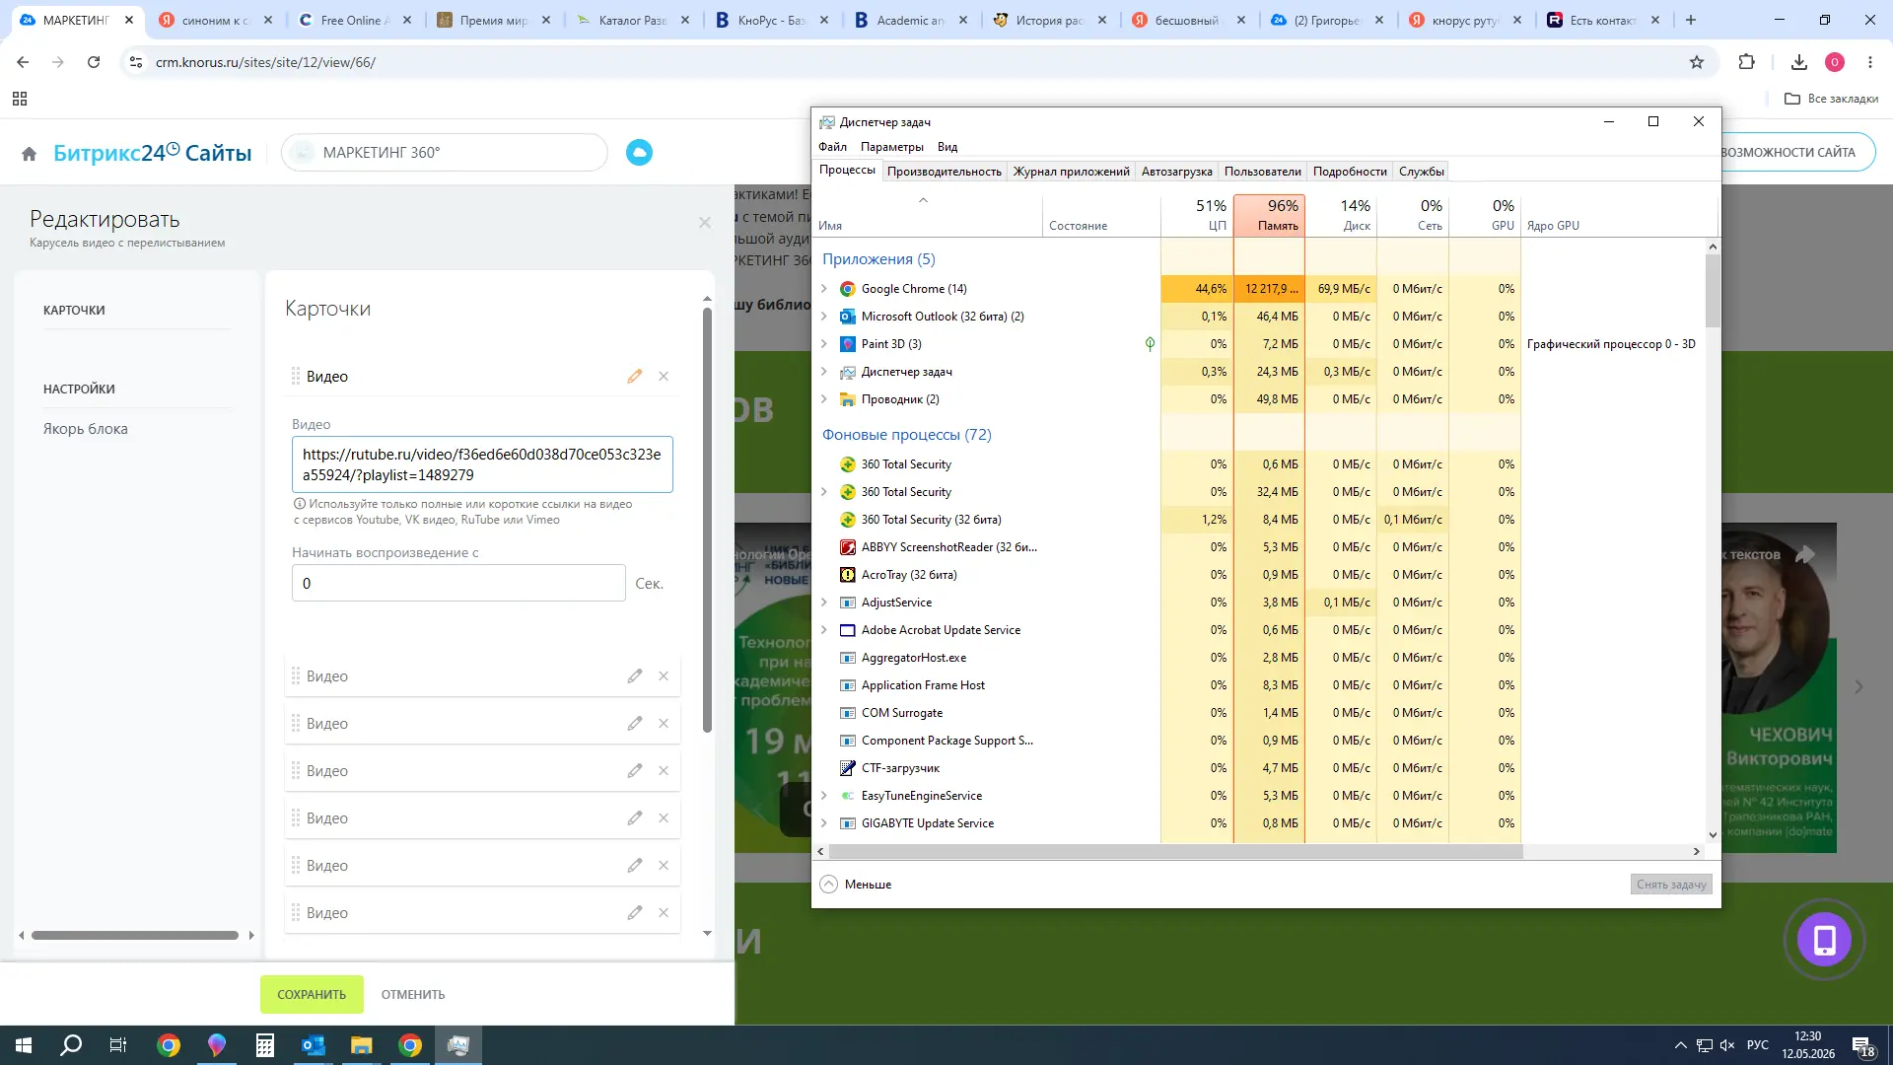Open a new browser tab with the plus
This screenshot has height=1065, width=1893.
pos(1691,20)
